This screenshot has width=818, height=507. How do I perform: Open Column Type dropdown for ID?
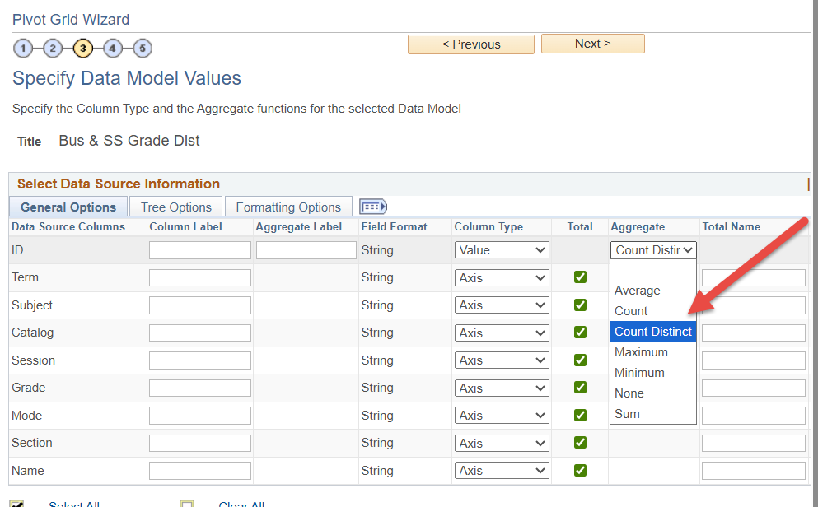(x=502, y=250)
